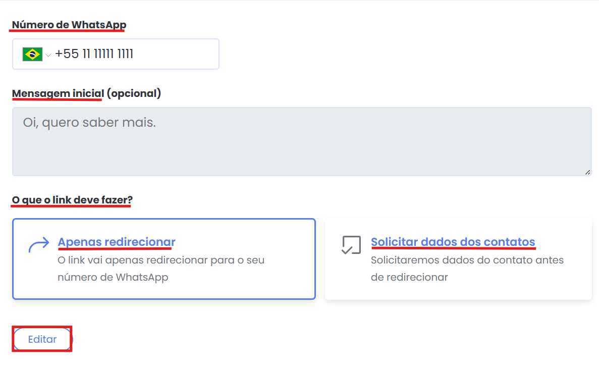599x367 pixels.
Task: Click the Apenas redirecionar title
Action: coord(117,242)
